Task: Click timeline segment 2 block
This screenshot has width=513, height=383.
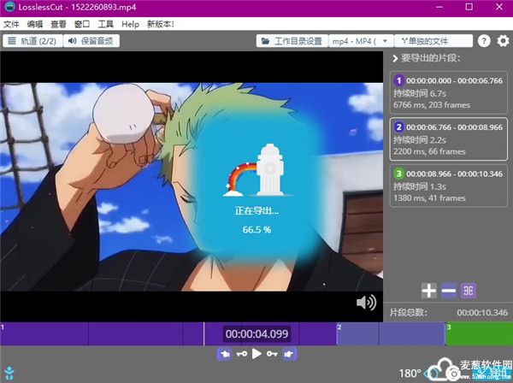Action: (391, 334)
